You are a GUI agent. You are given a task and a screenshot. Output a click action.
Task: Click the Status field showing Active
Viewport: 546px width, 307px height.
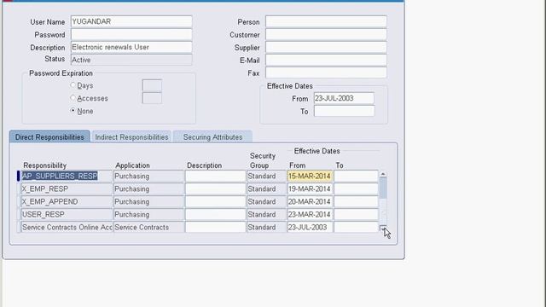tap(131, 60)
